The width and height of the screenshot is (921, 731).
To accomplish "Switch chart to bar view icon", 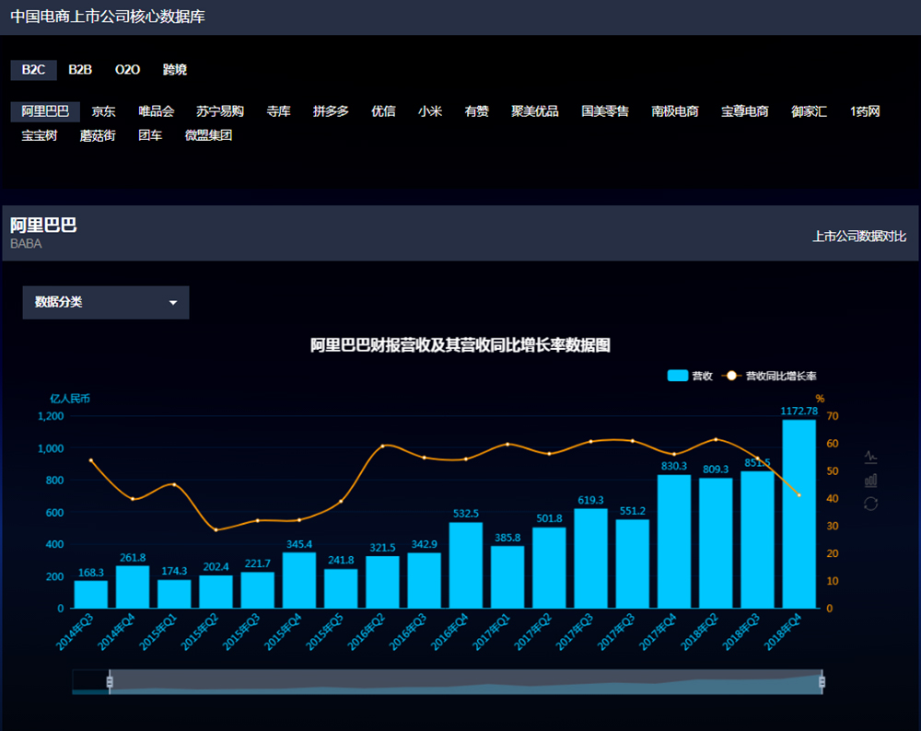I will pos(870,481).
